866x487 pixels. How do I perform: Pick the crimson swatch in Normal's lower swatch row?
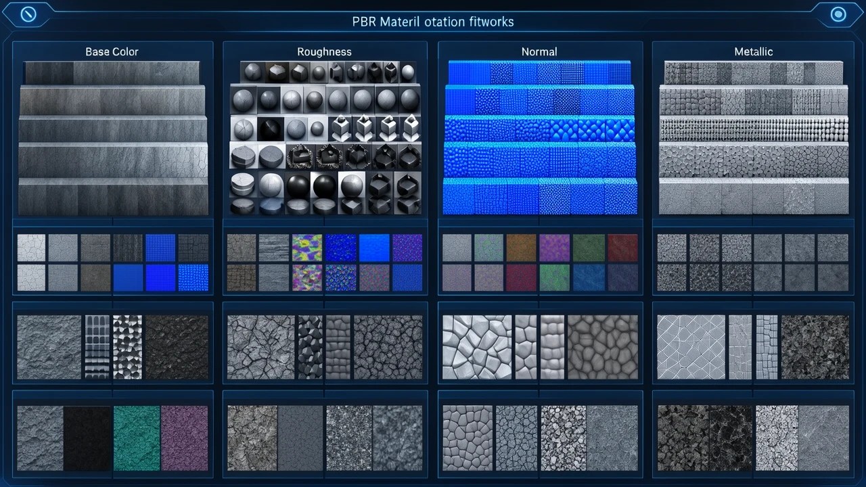click(521, 277)
